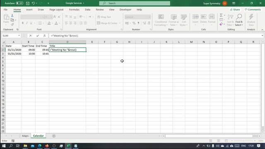Switch to the Insert tab

click(29, 10)
